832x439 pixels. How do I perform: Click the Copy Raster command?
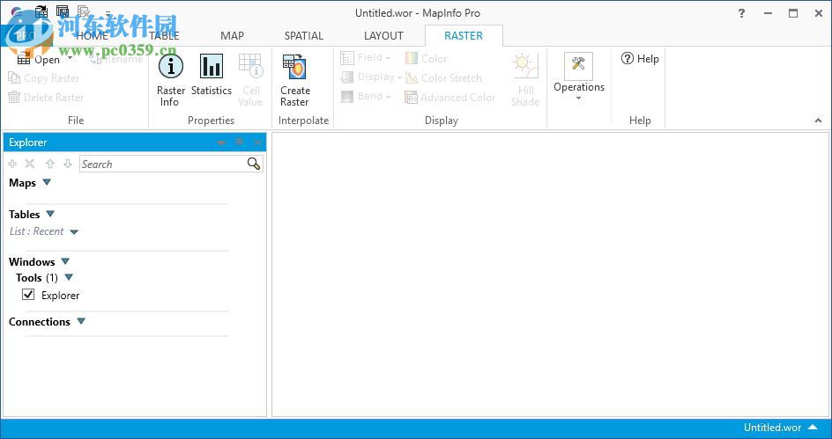pos(44,77)
